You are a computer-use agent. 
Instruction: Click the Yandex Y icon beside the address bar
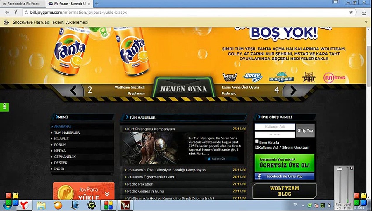16,13
